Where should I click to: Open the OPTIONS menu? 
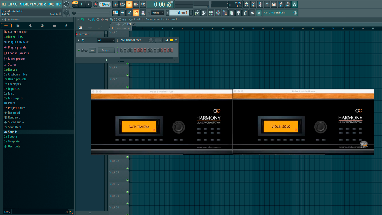click(42, 4)
